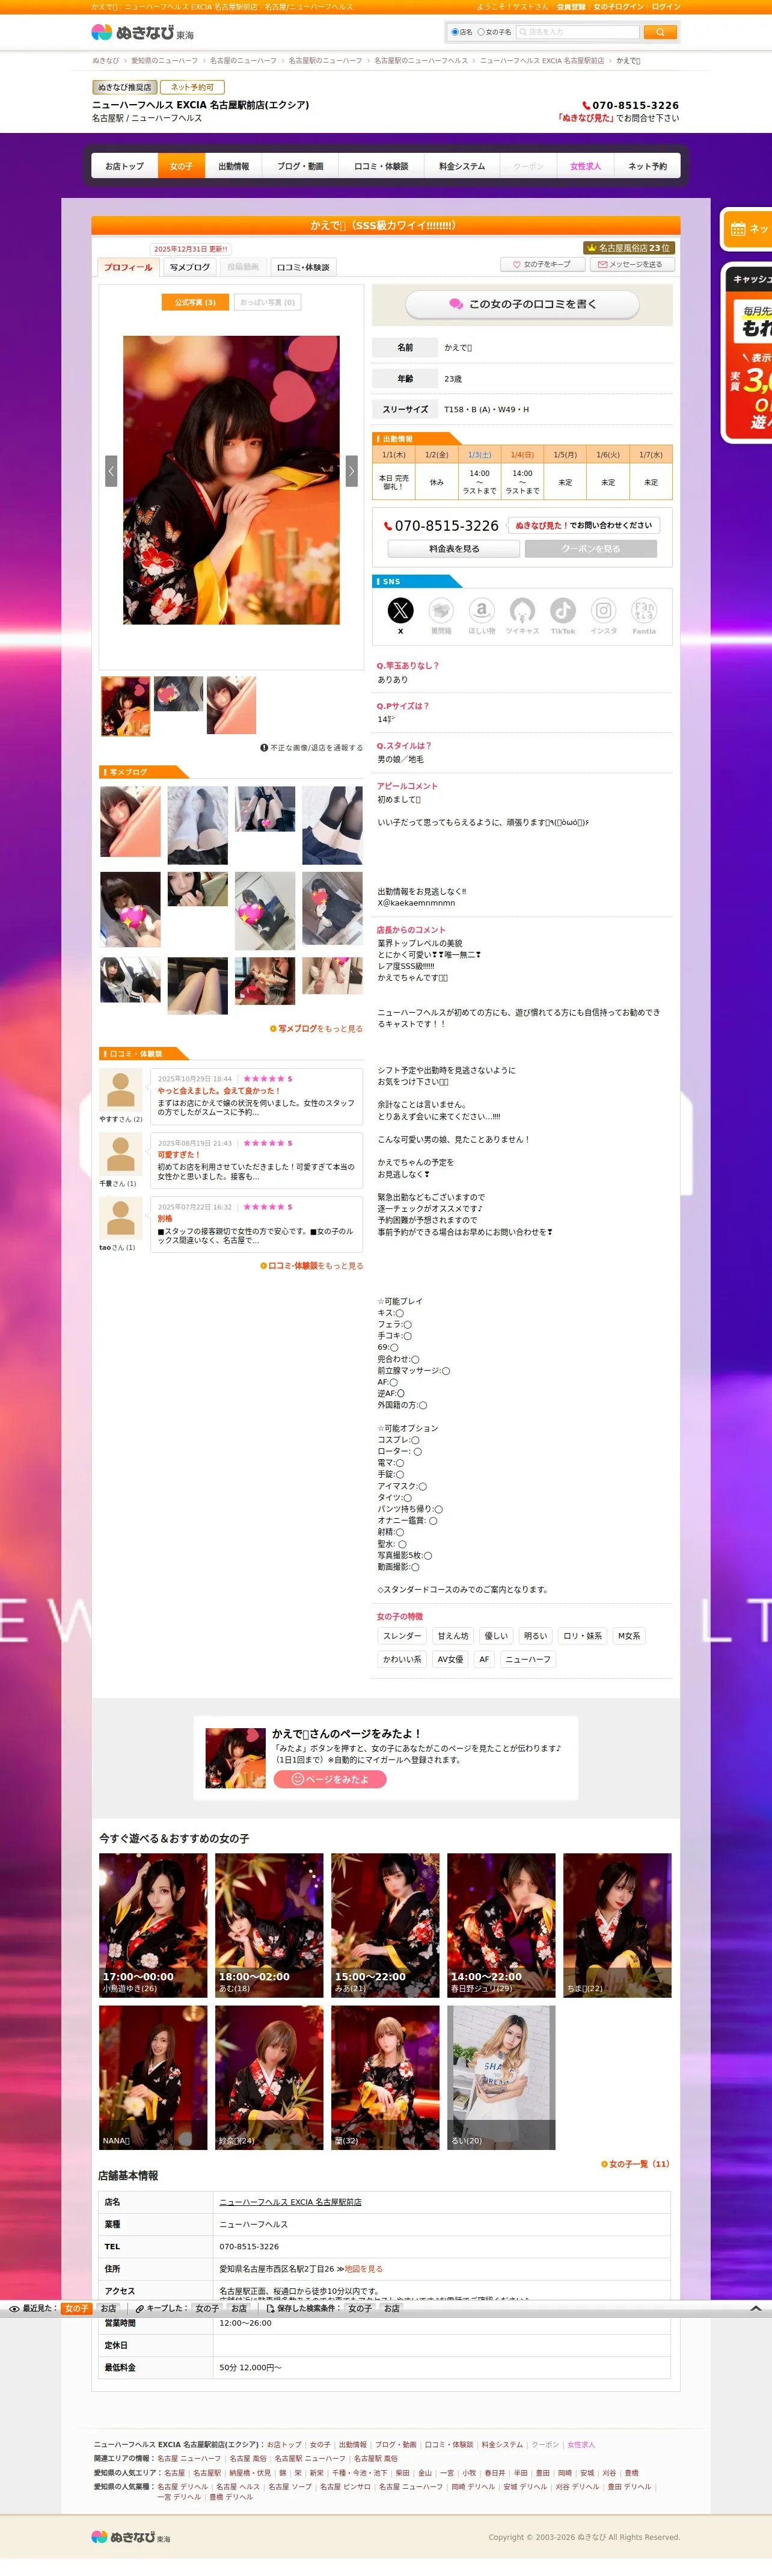772x2576 pixels.
Task: Click the ニューハーフ feature tag
Action: click(x=528, y=1659)
